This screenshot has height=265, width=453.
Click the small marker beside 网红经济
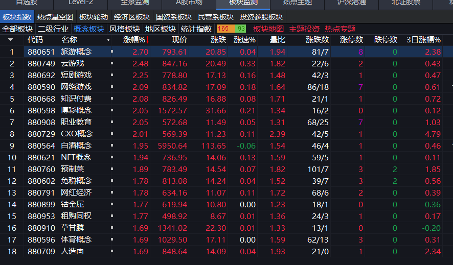click(112, 192)
